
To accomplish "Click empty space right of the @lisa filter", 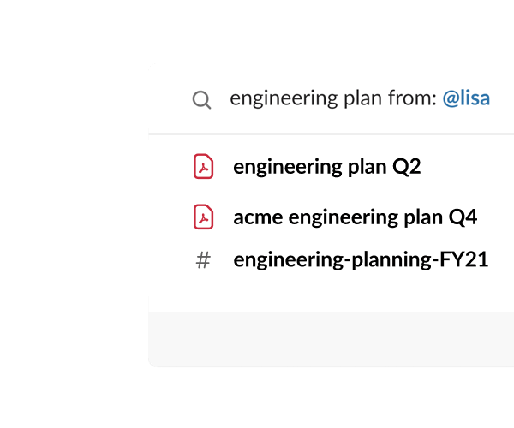I will tap(504, 98).
